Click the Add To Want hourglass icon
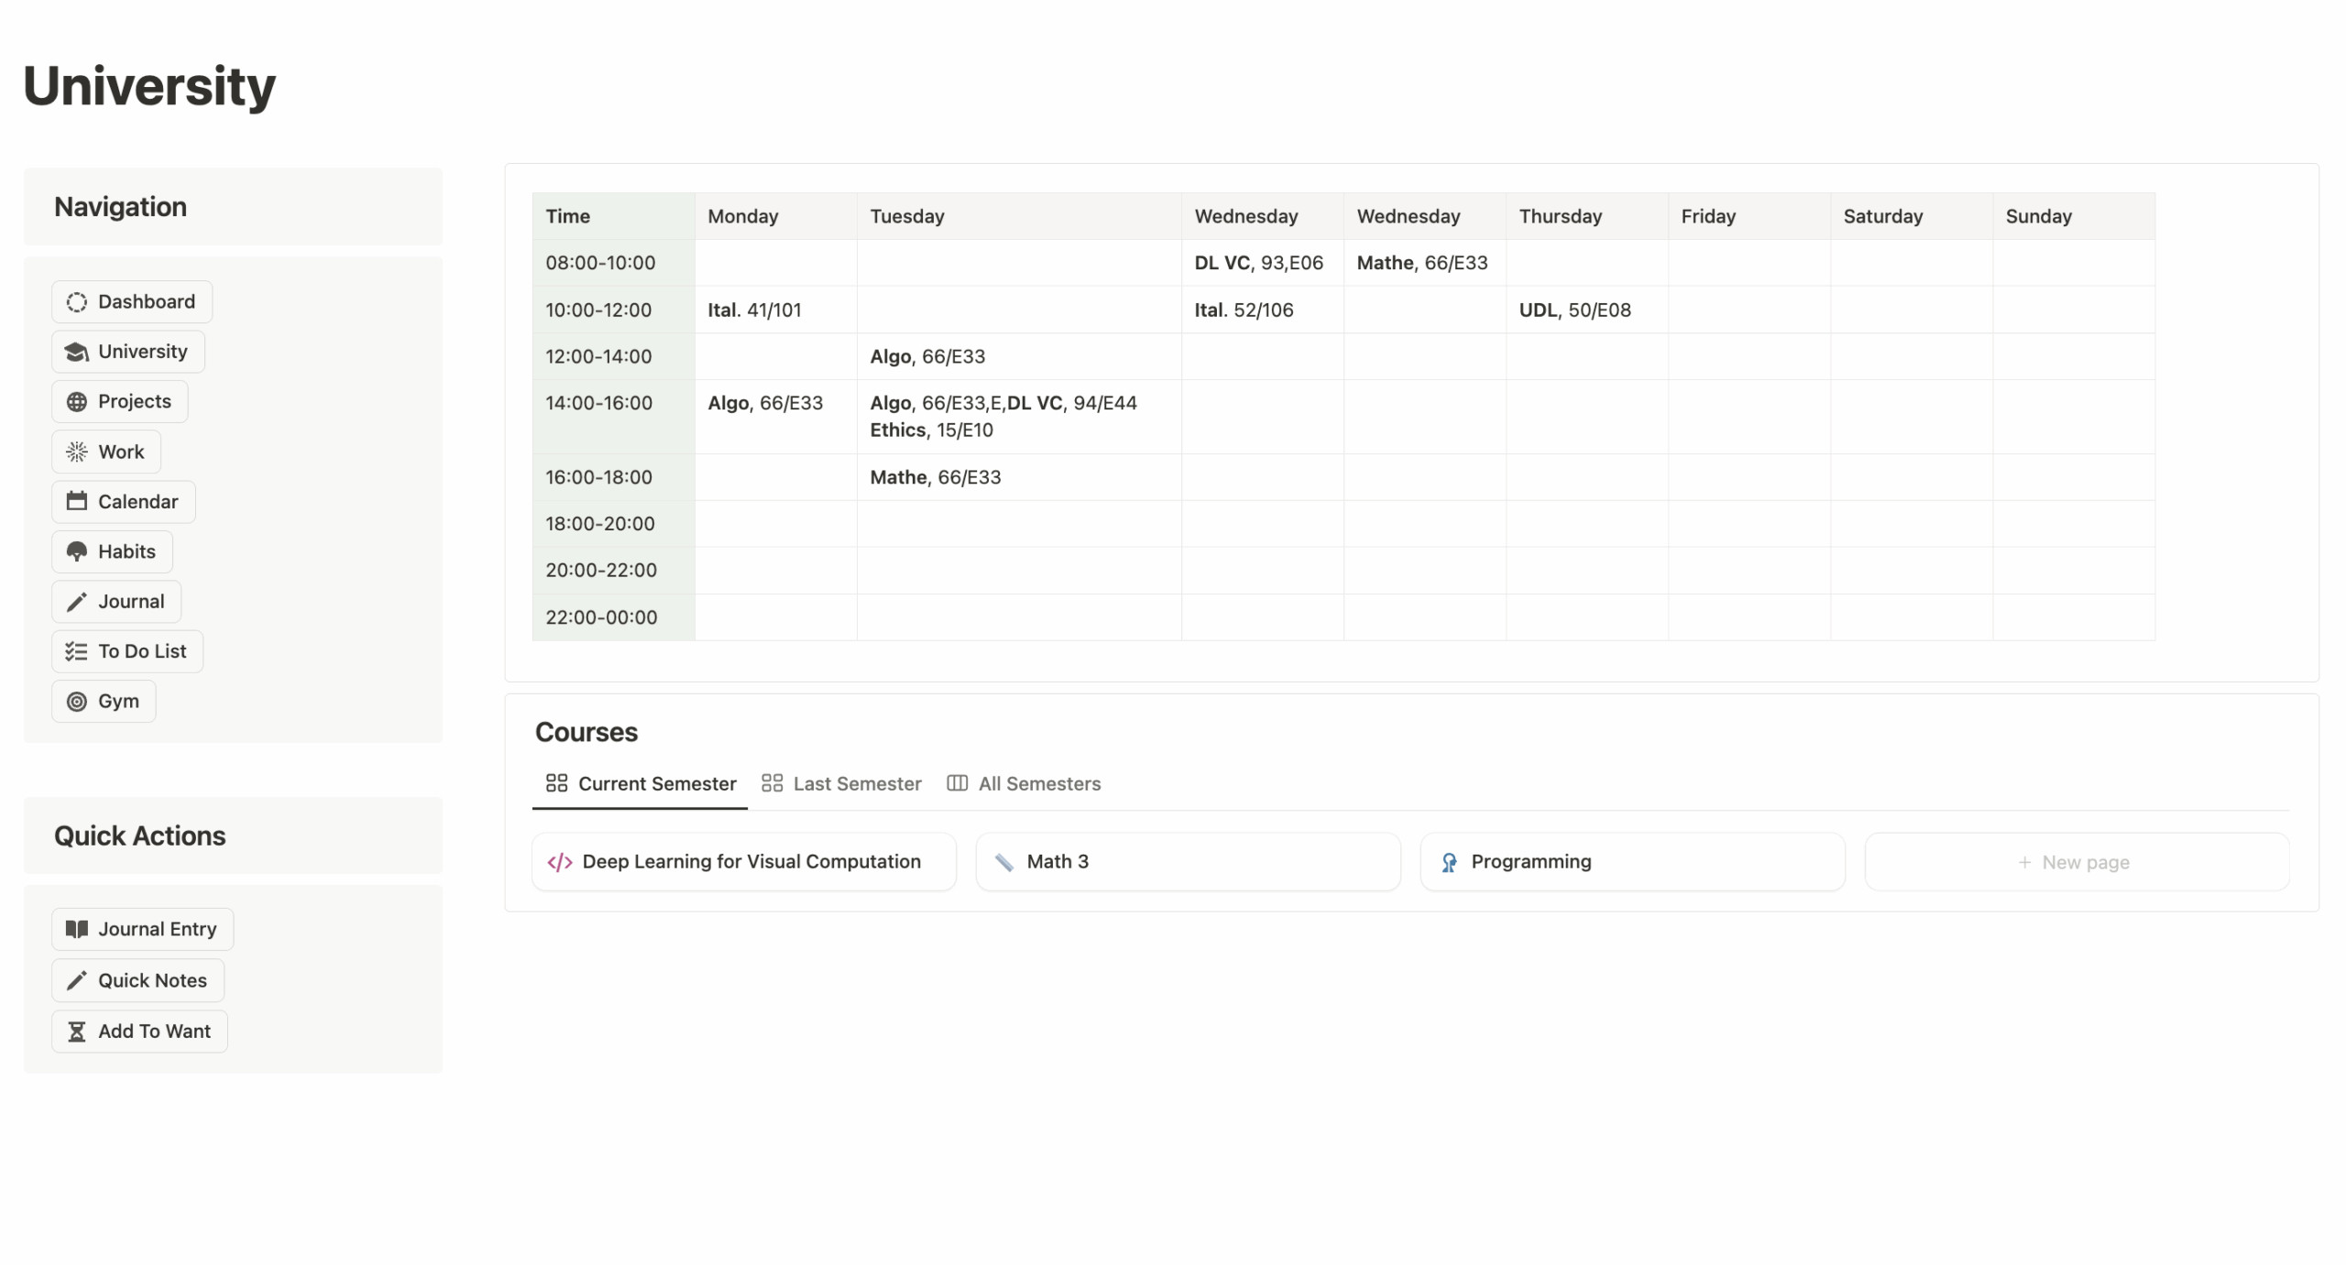Image resolution: width=2346 pixels, height=1265 pixels. point(77,1031)
